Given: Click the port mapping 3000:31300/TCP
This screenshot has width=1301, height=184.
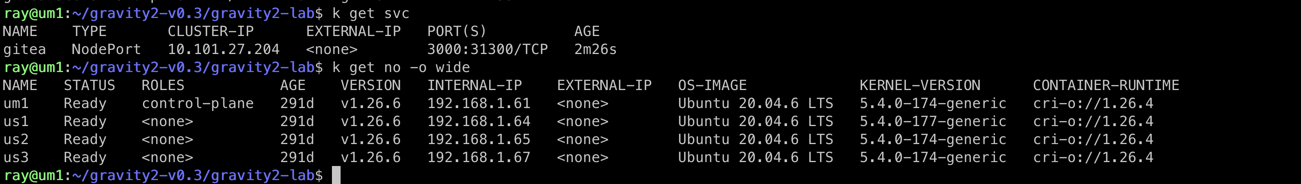Looking at the screenshot, I should point(487,49).
